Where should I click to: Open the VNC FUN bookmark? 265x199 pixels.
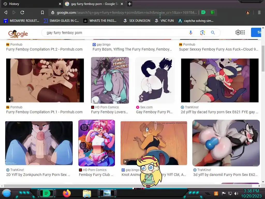pos(164,21)
